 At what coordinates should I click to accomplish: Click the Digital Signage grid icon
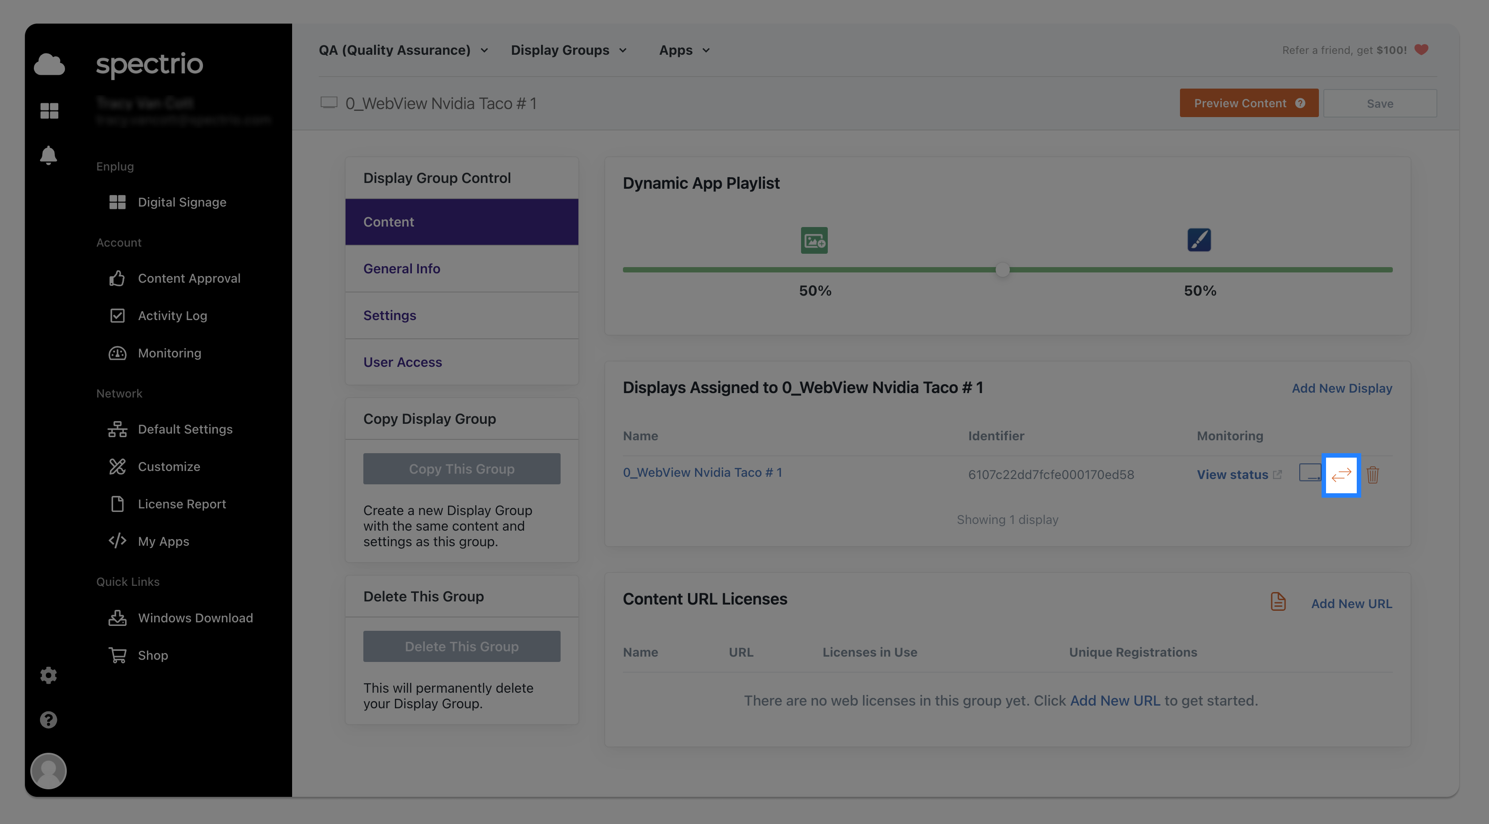click(x=118, y=202)
